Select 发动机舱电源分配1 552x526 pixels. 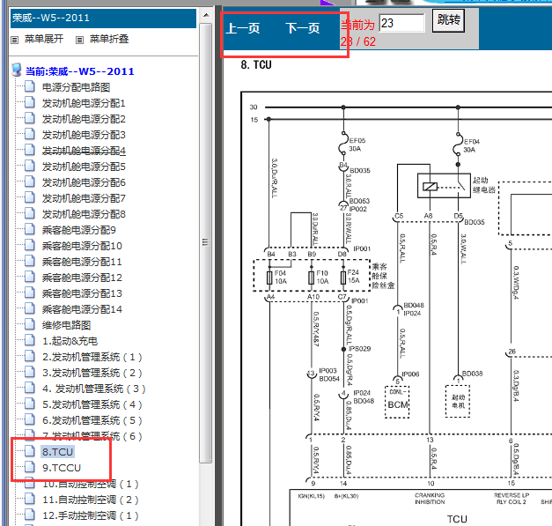tap(84, 103)
